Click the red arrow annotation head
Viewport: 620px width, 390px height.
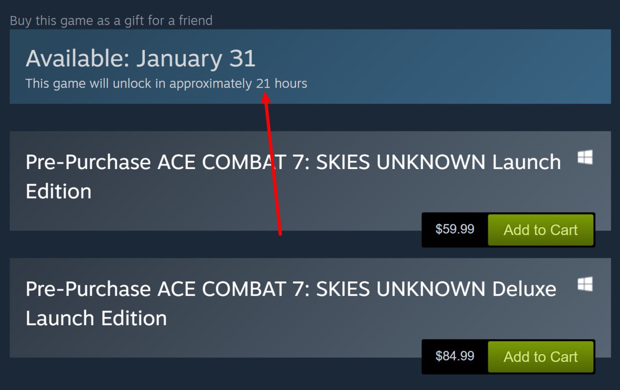pos(266,96)
